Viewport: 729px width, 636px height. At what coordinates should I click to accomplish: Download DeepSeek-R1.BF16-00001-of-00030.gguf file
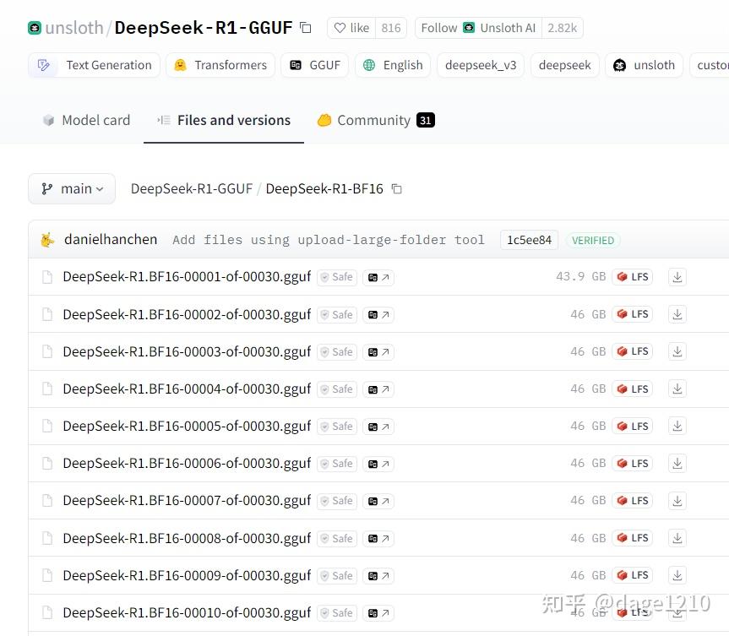tap(677, 276)
